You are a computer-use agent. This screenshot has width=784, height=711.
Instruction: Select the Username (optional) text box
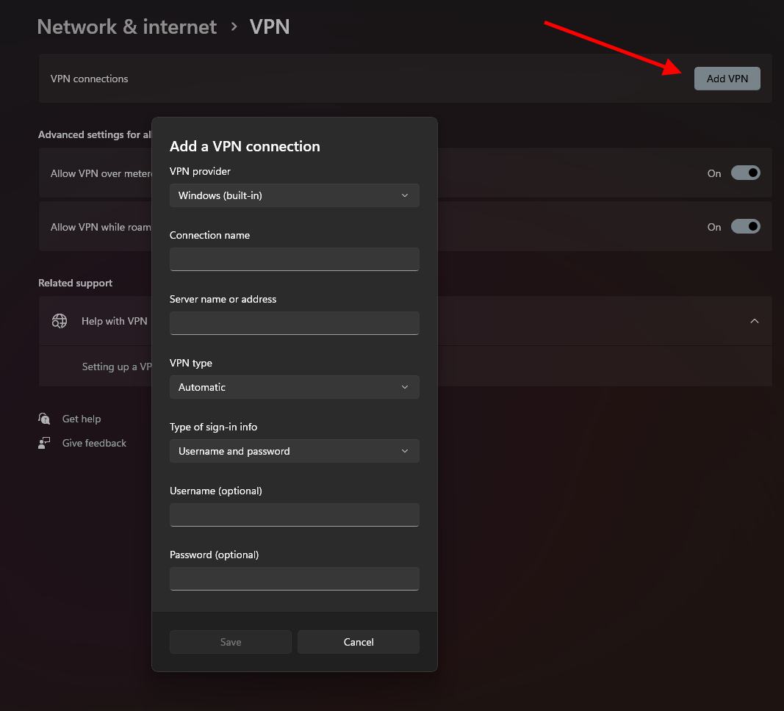[294, 515]
